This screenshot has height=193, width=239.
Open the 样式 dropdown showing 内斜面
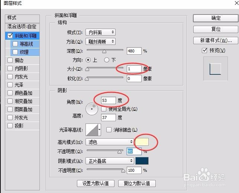tap(100, 32)
